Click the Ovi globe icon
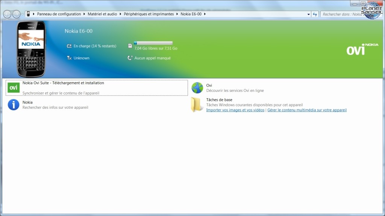Screen dimensions: 385x216 pyautogui.click(x=197, y=88)
